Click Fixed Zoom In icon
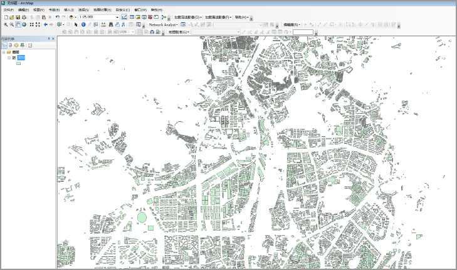This screenshot has width=457, height=270. point(32,25)
